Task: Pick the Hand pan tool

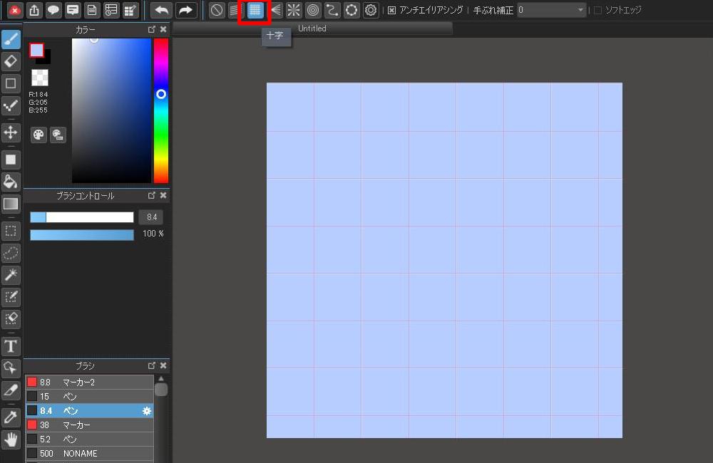Action: pos(11,439)
